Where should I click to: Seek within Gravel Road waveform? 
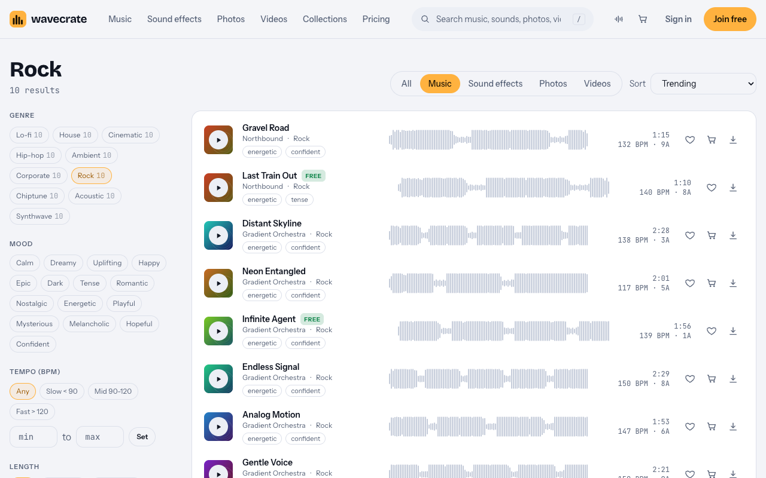488,140
